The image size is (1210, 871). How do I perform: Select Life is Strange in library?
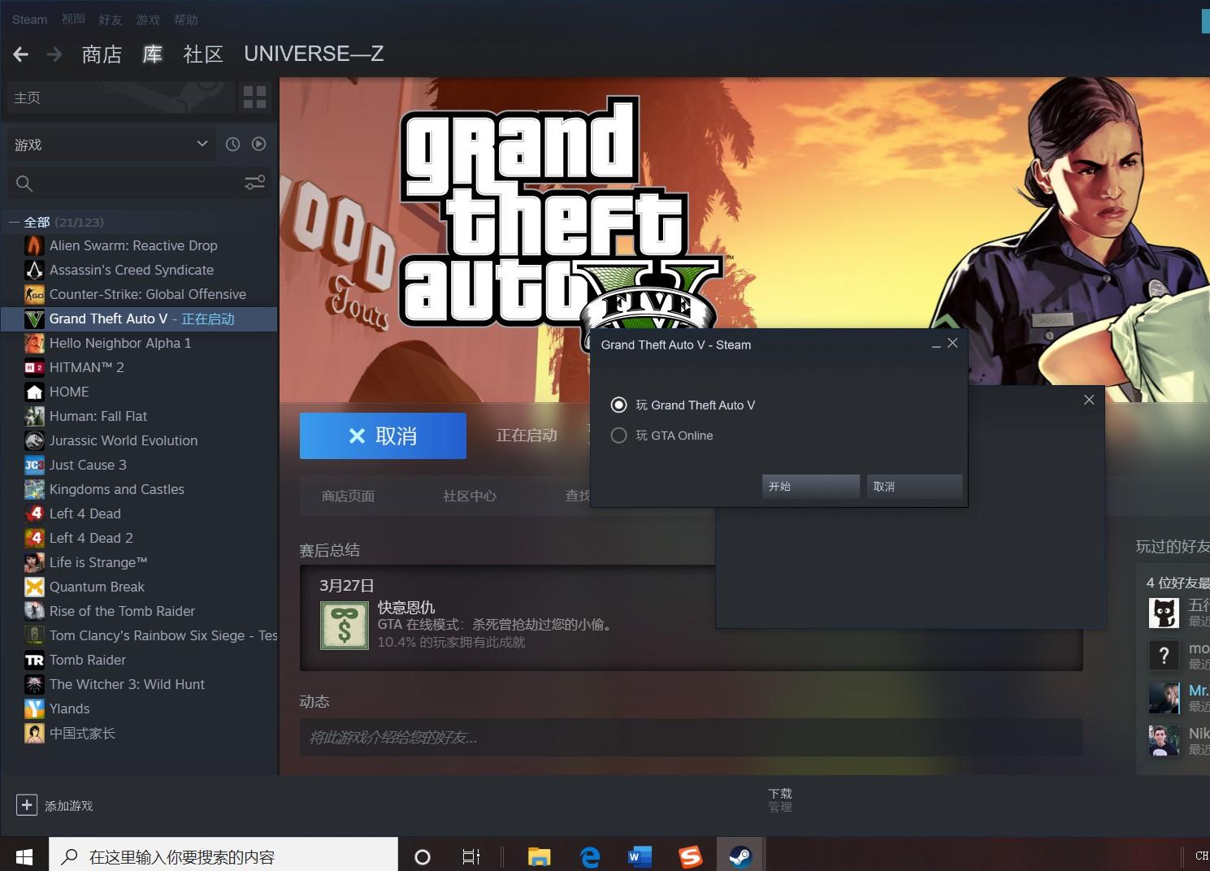pos(139,562)
